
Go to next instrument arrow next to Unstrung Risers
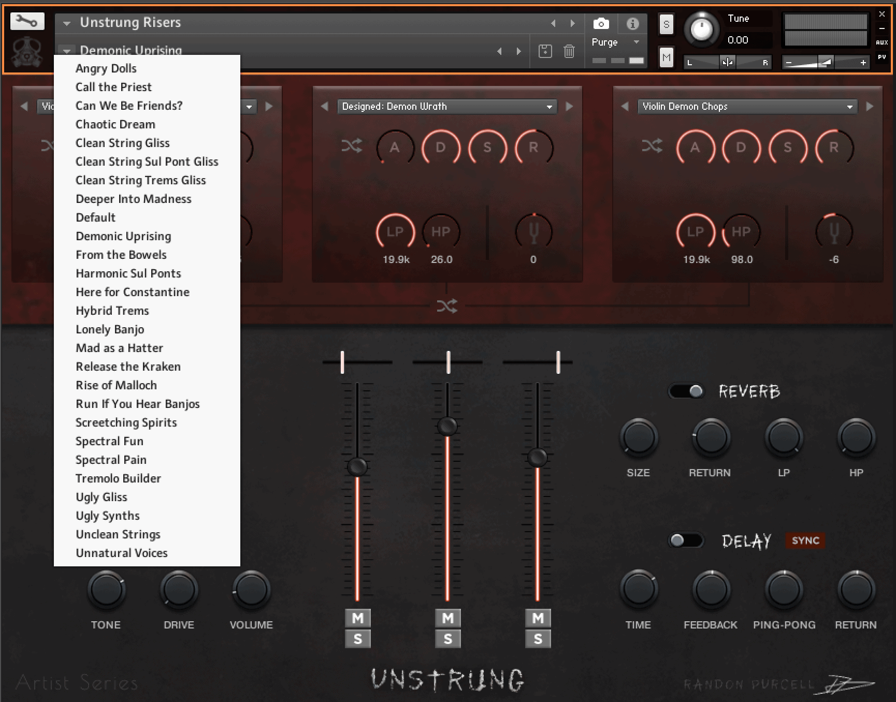tap(572, 23)
